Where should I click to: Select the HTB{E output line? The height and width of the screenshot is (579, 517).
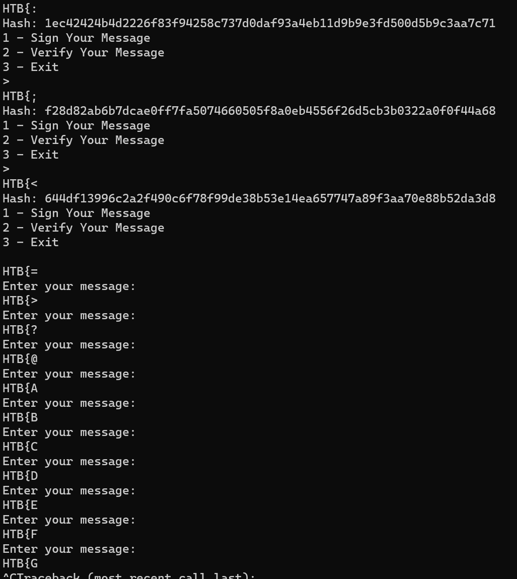pos(20,505)
